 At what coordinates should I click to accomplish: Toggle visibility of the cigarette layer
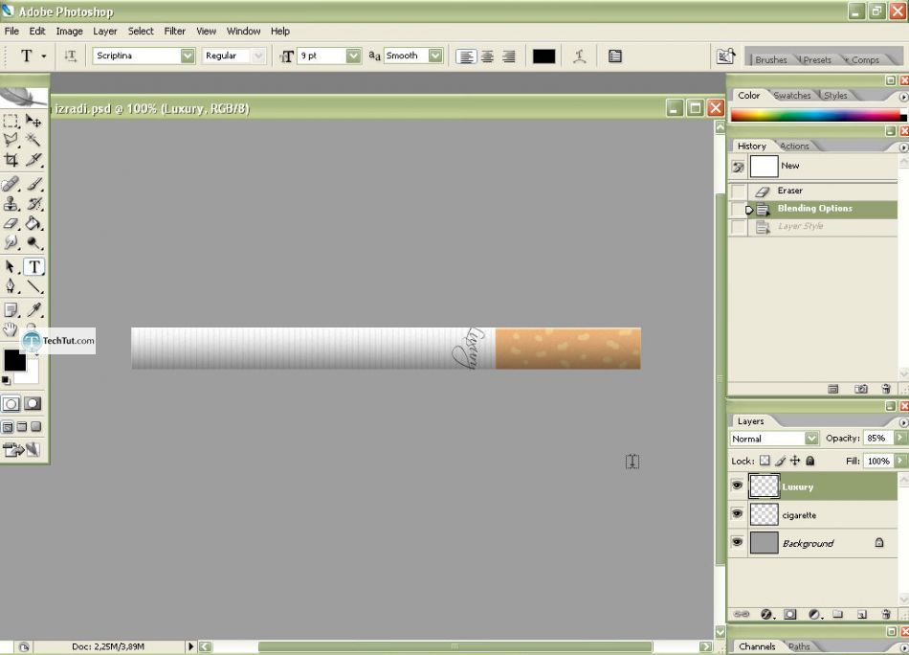tap(737, 514)
